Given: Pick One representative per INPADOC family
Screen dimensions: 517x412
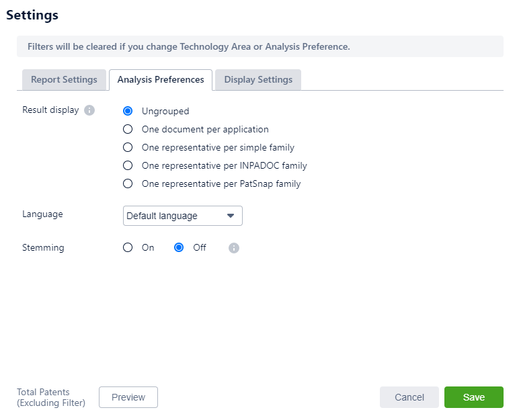Looking at the screenshot, I should [128, 165].
